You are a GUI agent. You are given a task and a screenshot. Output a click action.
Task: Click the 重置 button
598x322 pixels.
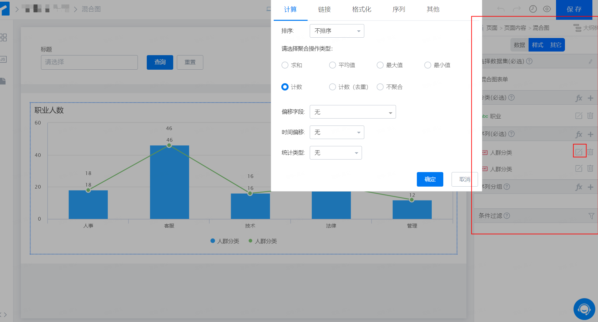(x=190, y=62)
